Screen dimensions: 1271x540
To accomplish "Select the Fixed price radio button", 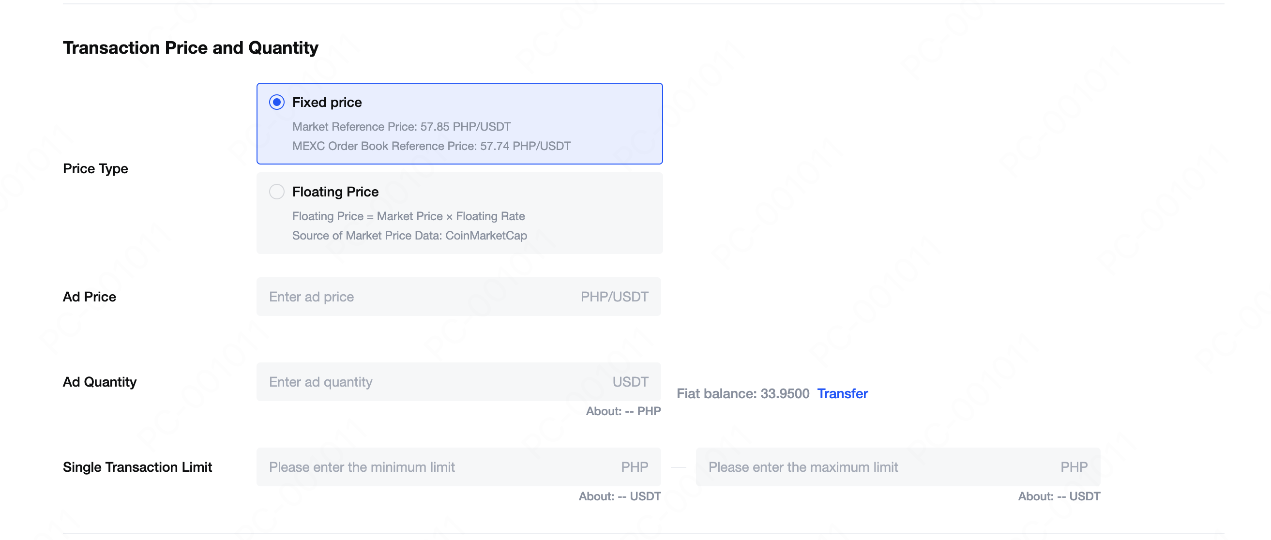I will click(x=277, y=102).
